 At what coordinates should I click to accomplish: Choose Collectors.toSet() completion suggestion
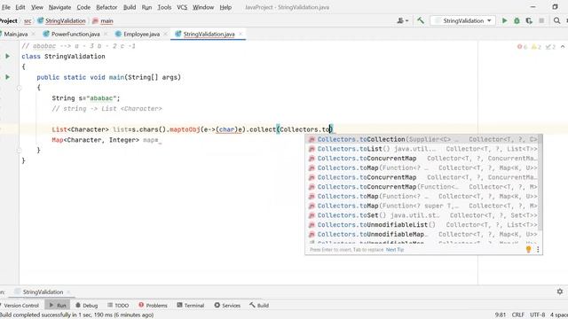pos(422,215)
